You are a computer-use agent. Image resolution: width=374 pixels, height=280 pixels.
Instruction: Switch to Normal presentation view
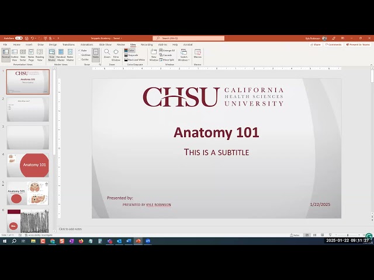click(x=6, y=55)
